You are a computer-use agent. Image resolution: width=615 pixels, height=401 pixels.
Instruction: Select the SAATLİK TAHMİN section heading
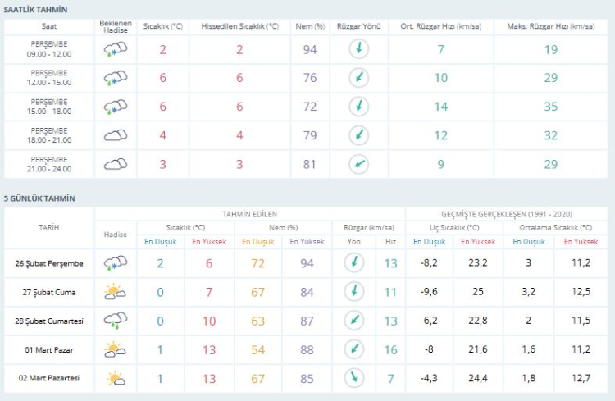36,9
